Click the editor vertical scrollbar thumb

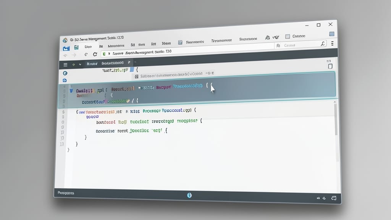click(x=336, y=120)
